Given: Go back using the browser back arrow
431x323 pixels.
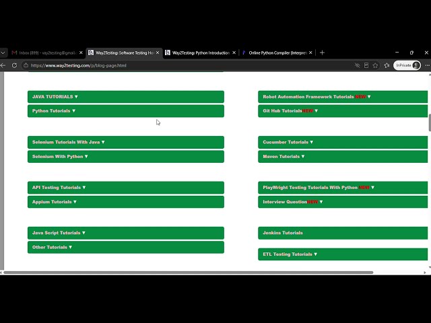Looking at the screenshot, I should pos(3,65).
